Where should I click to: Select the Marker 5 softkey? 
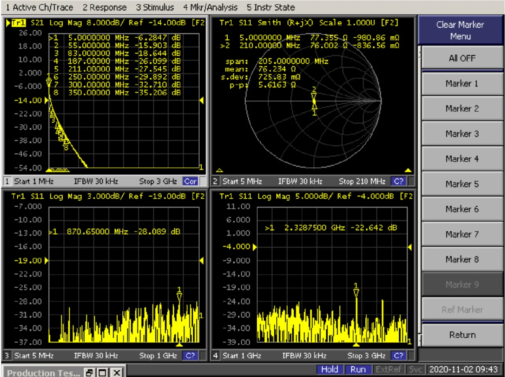tap(462, 184)
